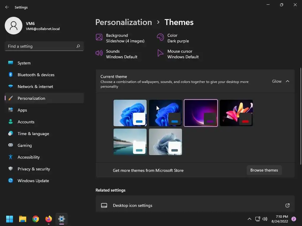
Task: Open Color Dark purple settings
Action: (x=173, y=38)
